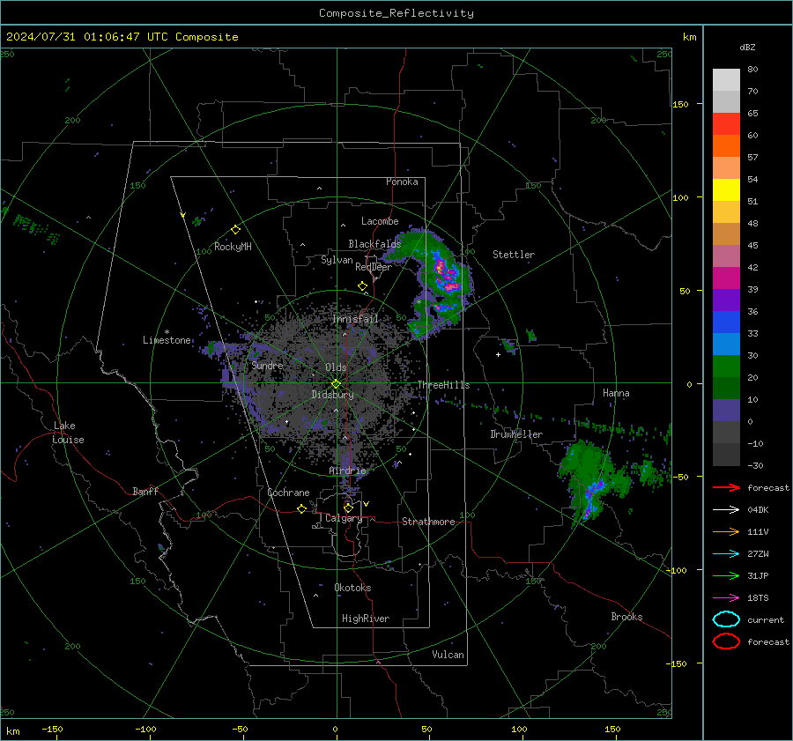
Task: Click the orange 111V arrow in legend
Action: click(726, 531)
